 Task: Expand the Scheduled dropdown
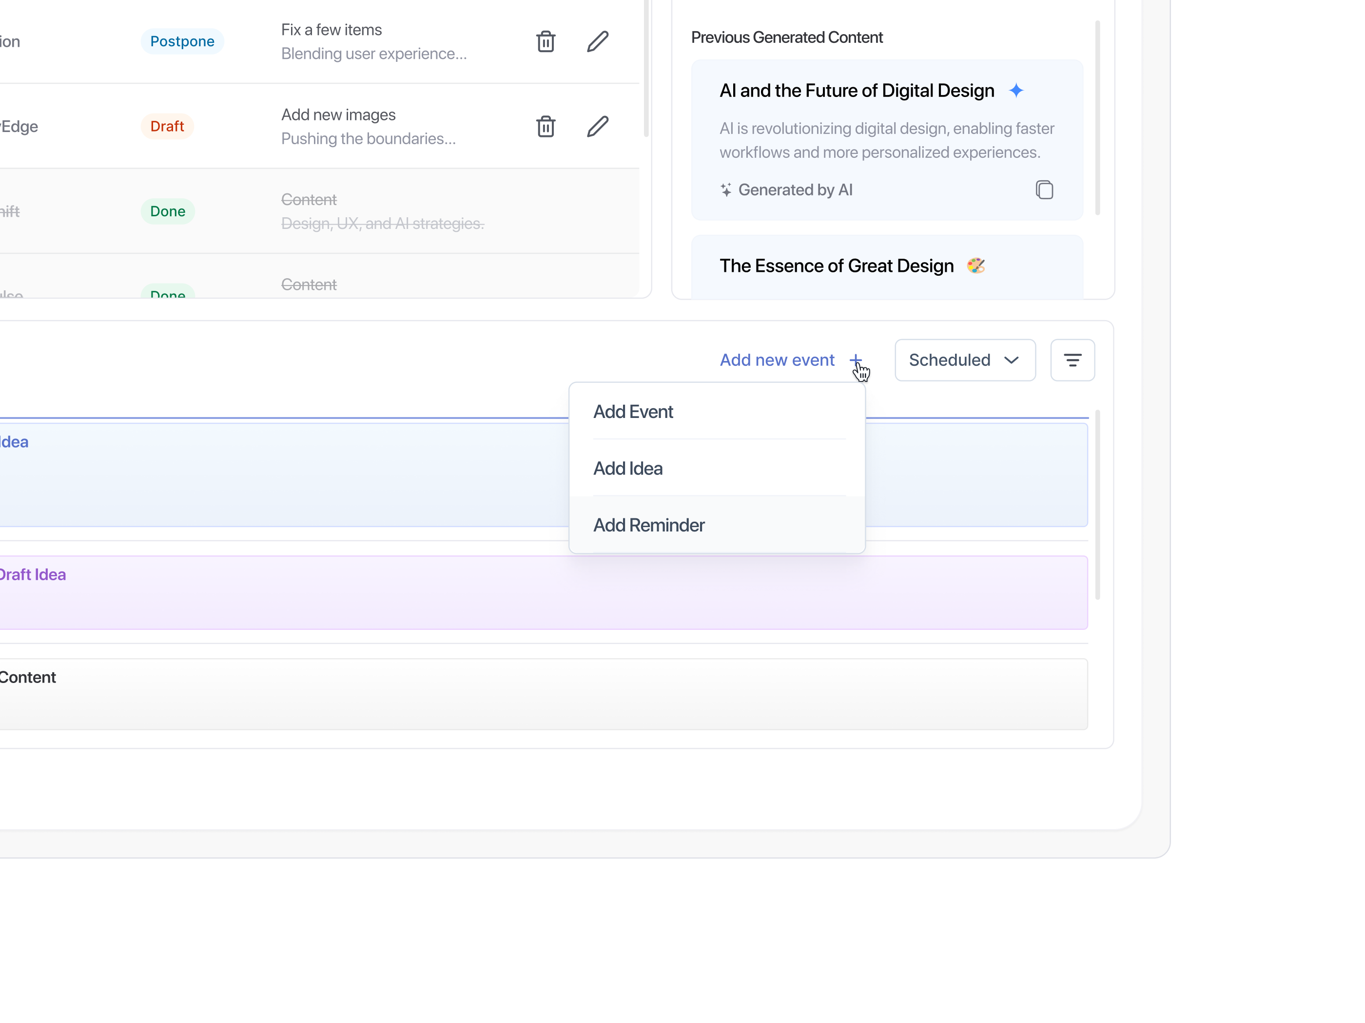coord(964,360)
